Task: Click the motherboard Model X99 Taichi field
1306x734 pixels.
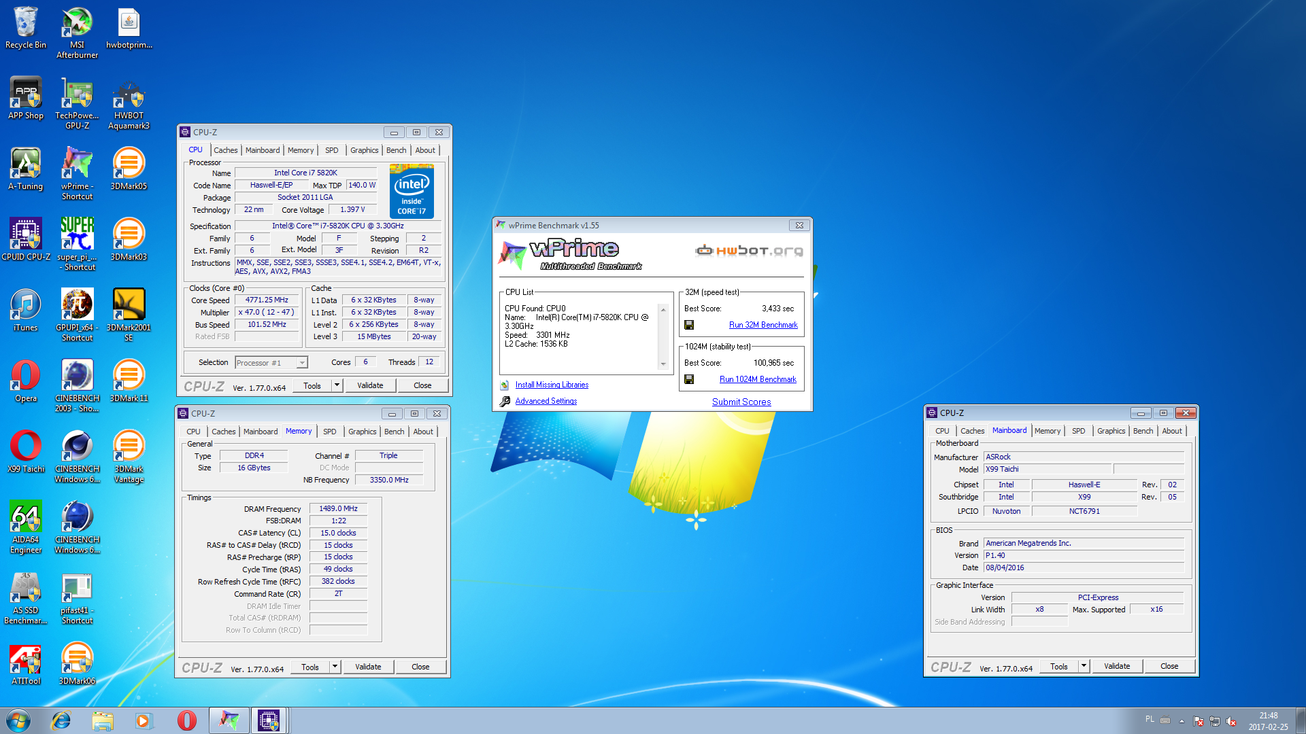Action: click(1048, 469)
